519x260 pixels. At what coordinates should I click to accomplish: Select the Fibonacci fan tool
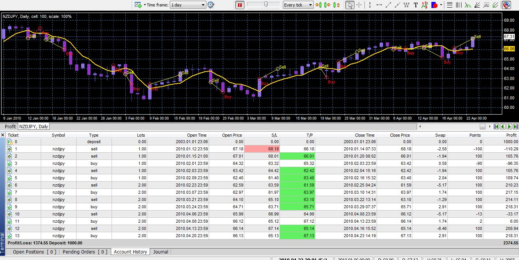(477, 5)
